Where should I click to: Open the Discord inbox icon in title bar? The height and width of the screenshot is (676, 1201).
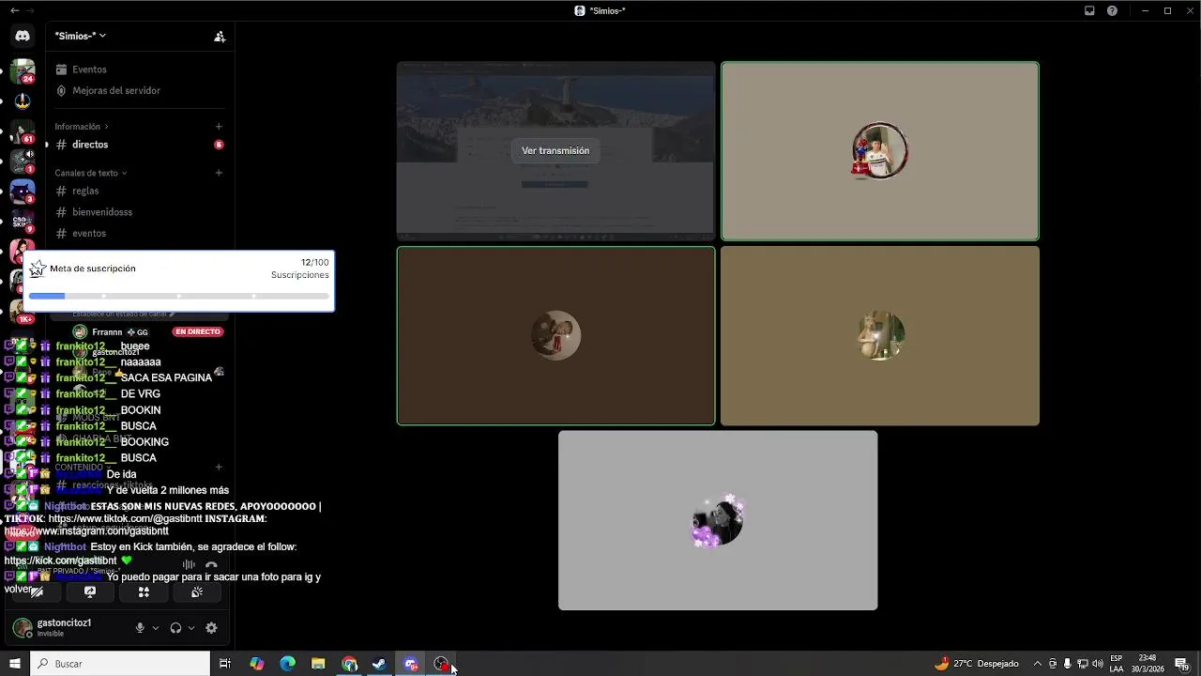(1089, 10)
